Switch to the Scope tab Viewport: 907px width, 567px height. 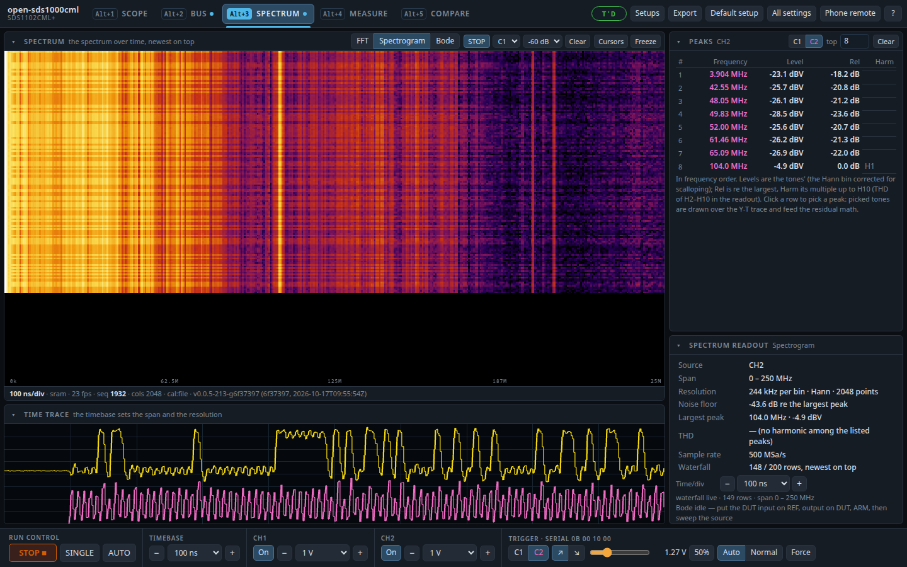pos(121,14)
